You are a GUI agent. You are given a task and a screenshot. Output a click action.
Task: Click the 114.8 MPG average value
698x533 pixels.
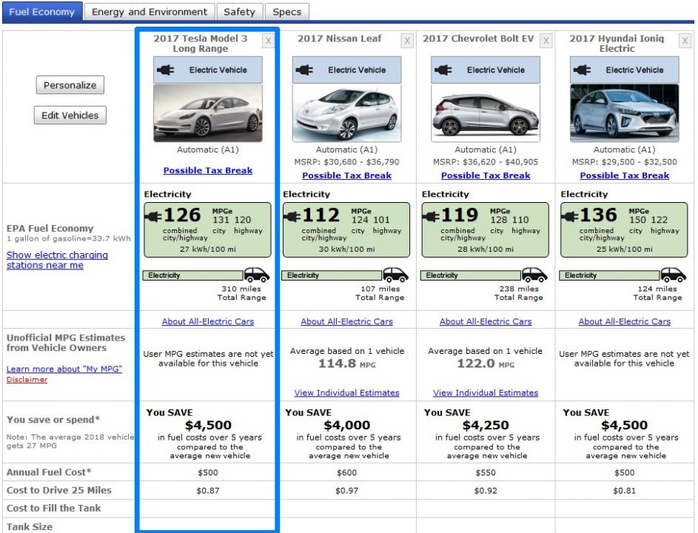point(346,363)
